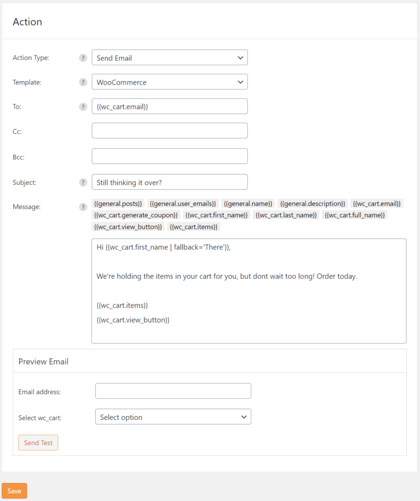420x501 pixels.
Task: Focus the To recipient field
Action: [x=170, y=107]
